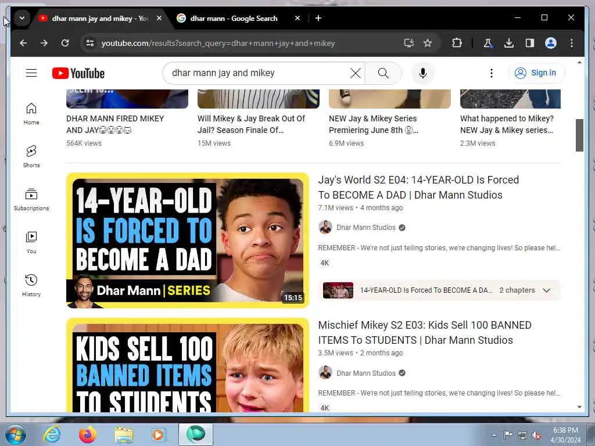Click the muted volume tray icon
595x446 pixels.
(536, 435)
